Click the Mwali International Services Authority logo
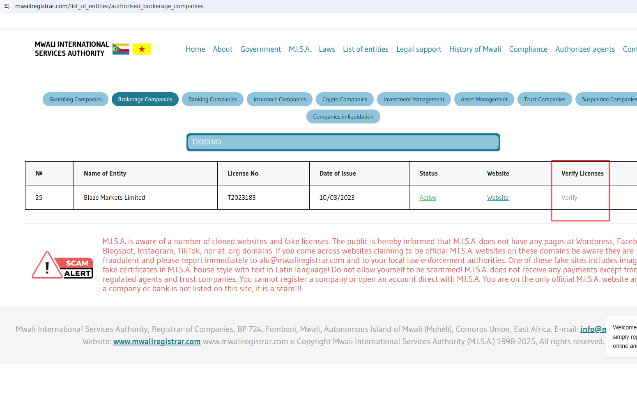Image resolution: width=637 pixels, height=393 pixels. (x=72, y=49)
